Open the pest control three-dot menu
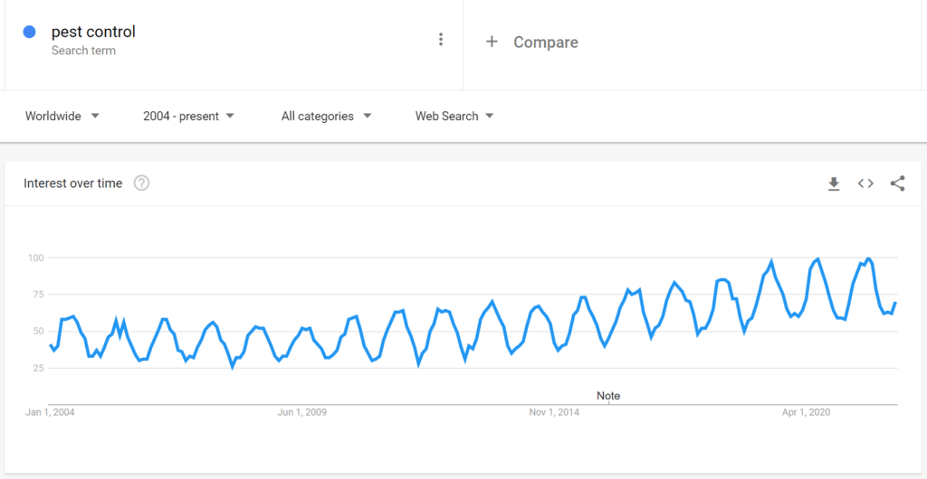927x479 pixels. pyautogui.click(x=441, y=40)
